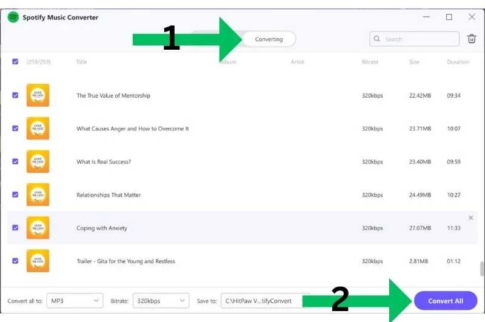
Task: Click the Search input field
Action: (x=420, y=39)
